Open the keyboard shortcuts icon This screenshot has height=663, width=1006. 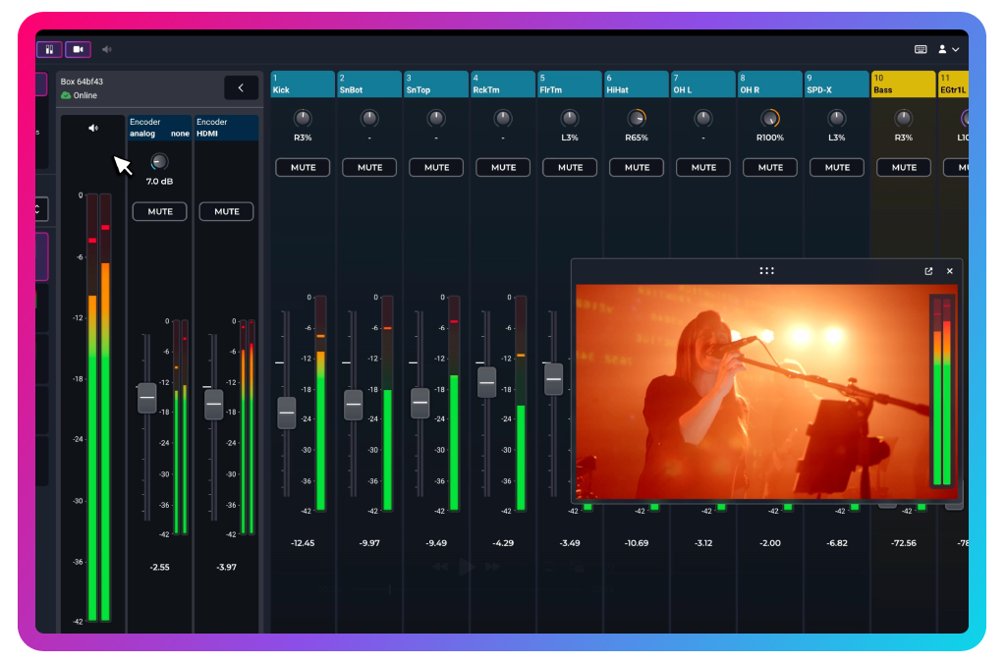pos(921,49)
